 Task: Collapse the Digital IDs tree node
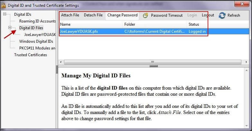[x=4, y=14]
